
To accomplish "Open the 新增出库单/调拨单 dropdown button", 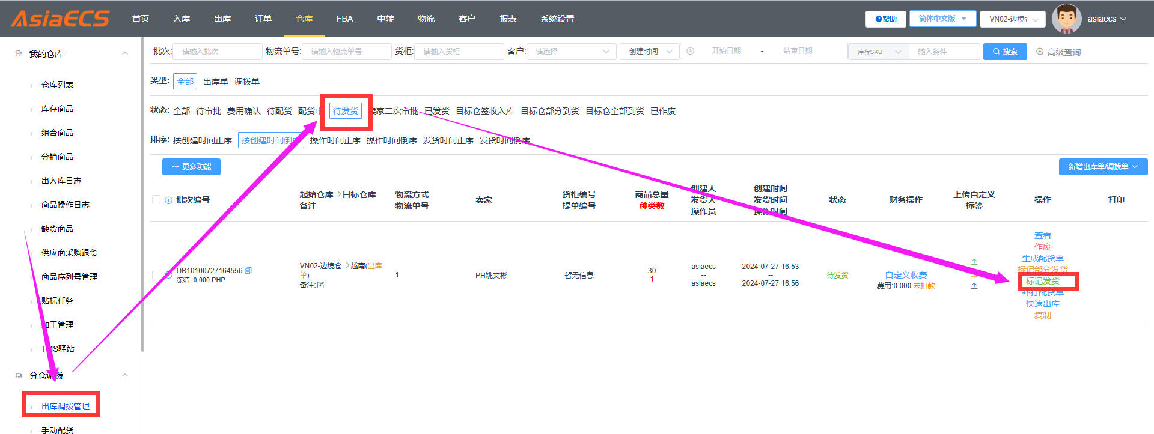I will 1103,167.
